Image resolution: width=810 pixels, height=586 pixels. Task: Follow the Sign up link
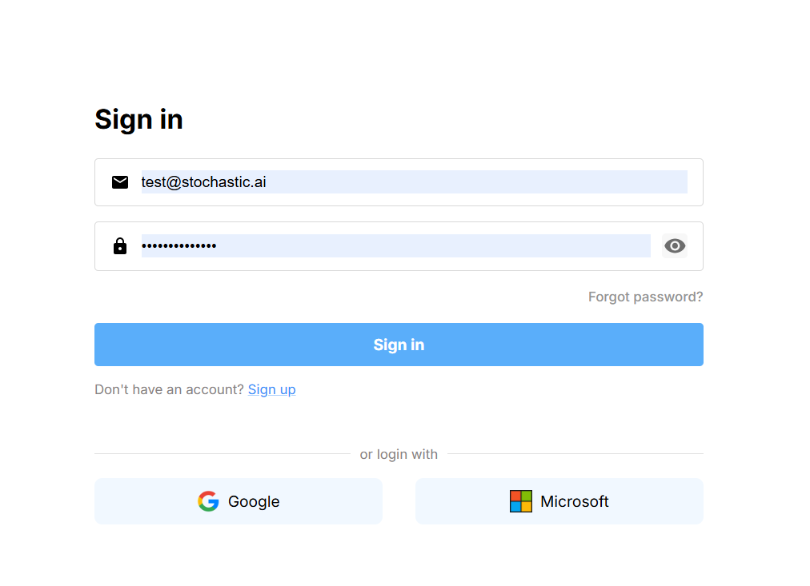tap(271, 389)
